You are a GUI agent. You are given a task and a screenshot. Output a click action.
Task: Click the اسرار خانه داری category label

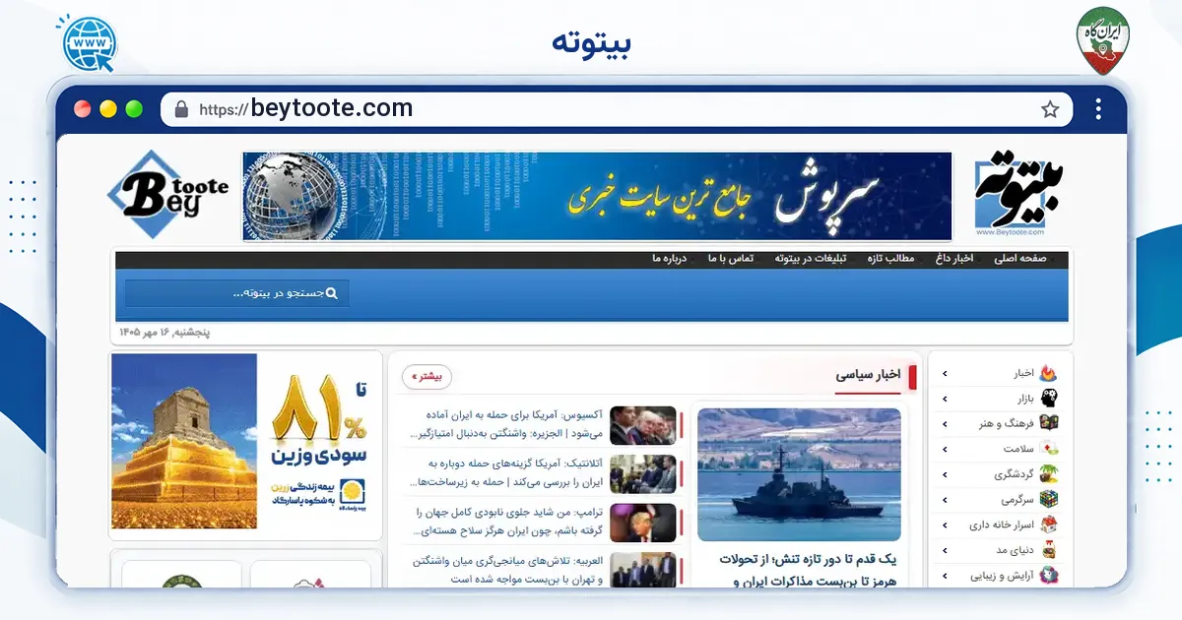pyautogui.click(x=1001, y=527)
